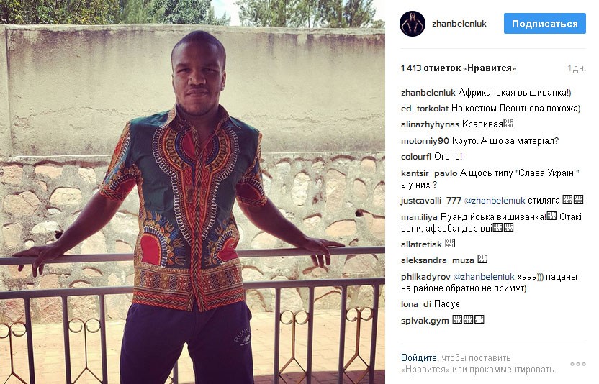
Task: Open the aleksandra muza commenter profile
Action: point(438,260)
